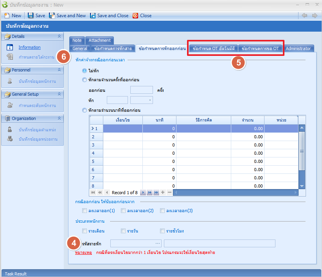This screenshot has height=277, width=322.
Task: Check the รายวัน checkbox
Action: (123, 231)
